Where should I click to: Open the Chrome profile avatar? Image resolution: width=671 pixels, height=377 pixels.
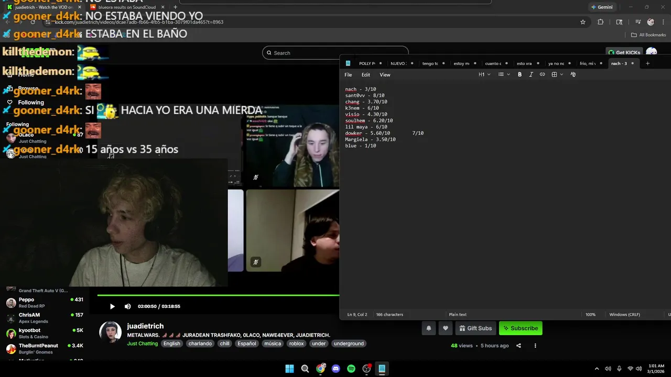651,22
